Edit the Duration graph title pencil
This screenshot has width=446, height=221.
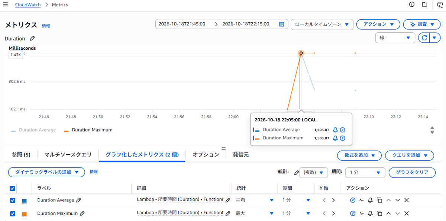(32, 38)
